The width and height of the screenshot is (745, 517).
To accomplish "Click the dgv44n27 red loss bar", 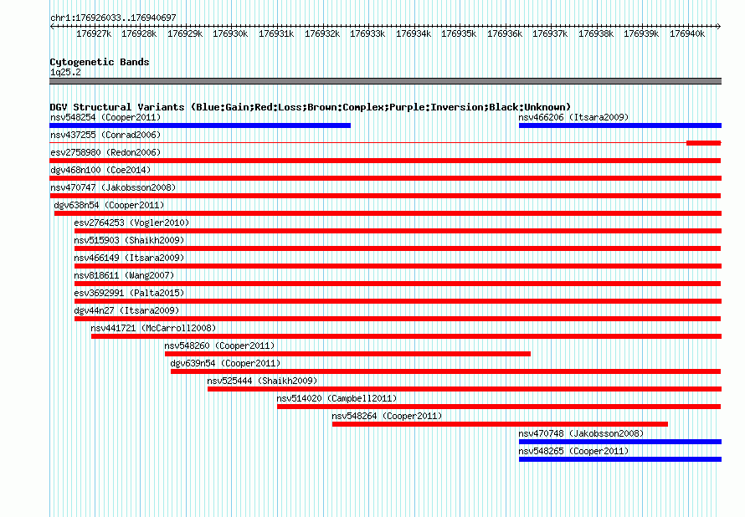I will pos(398,319).
